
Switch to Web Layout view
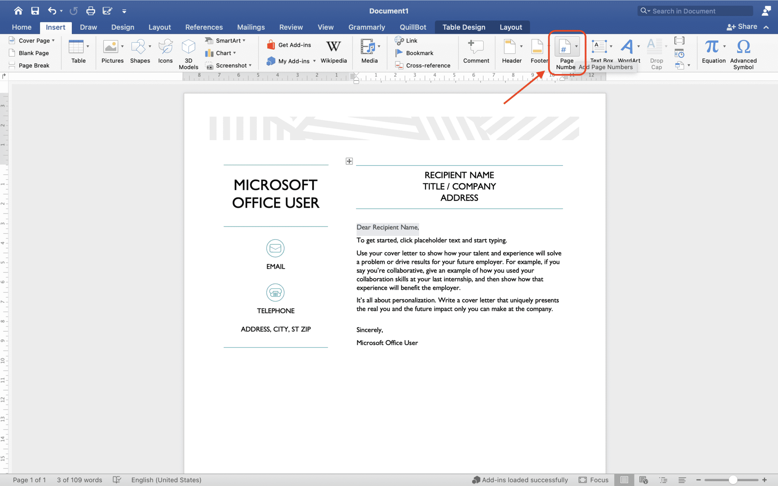point(644,480)
